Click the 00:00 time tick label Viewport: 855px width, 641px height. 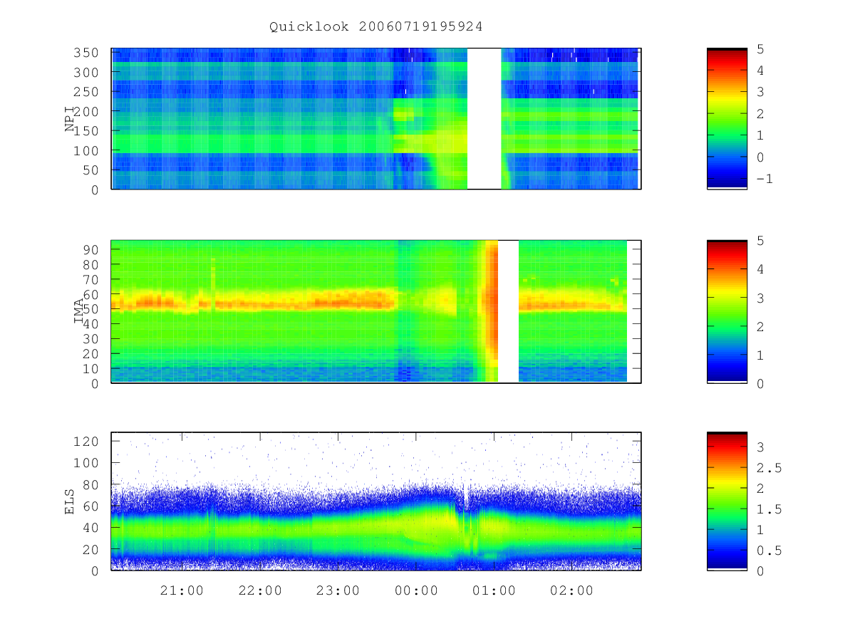click(417, 590)
